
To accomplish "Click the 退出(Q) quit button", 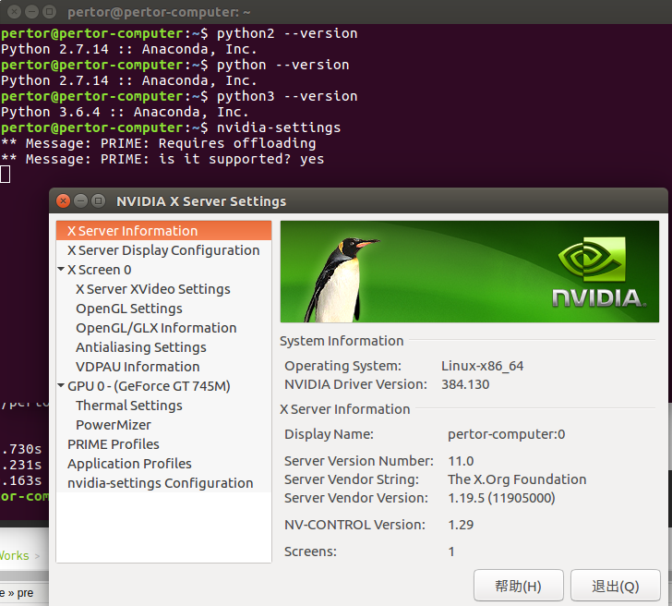I will (615, 587).
